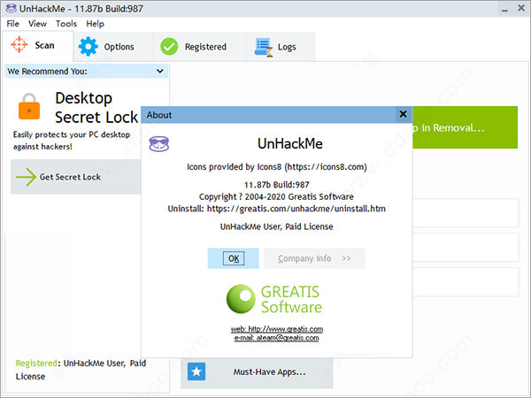Click the Icons8 credit text line
531x398 pixels.
pos(277,167)
